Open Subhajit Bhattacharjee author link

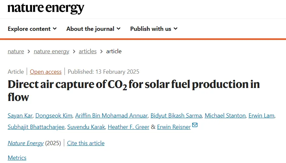pyautogui.click(x=36, y=127)
